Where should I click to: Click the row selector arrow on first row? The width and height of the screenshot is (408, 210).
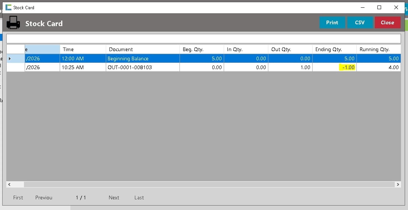10,58
